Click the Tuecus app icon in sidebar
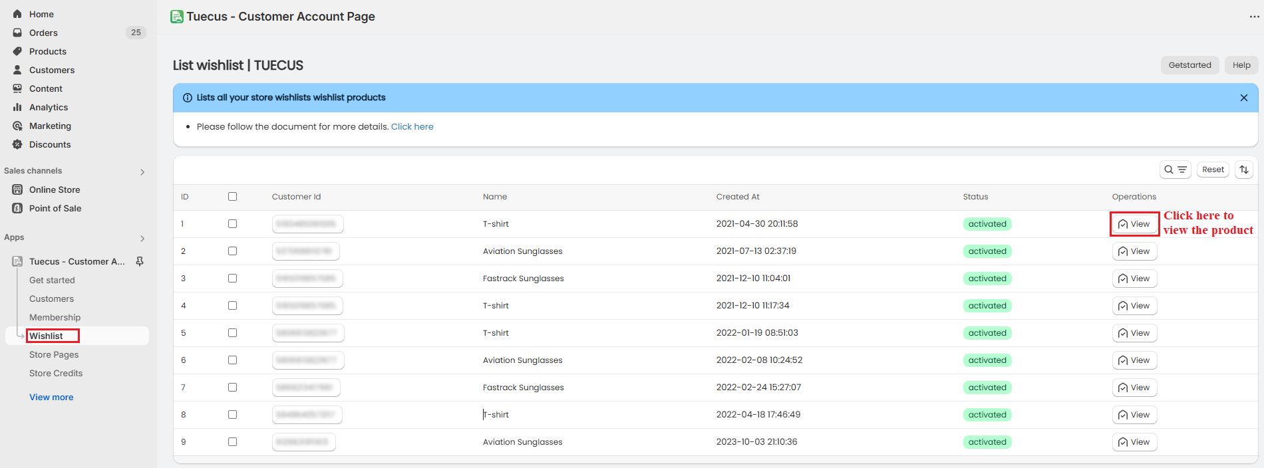This screenshot has height=468, width=1264. 17,261
